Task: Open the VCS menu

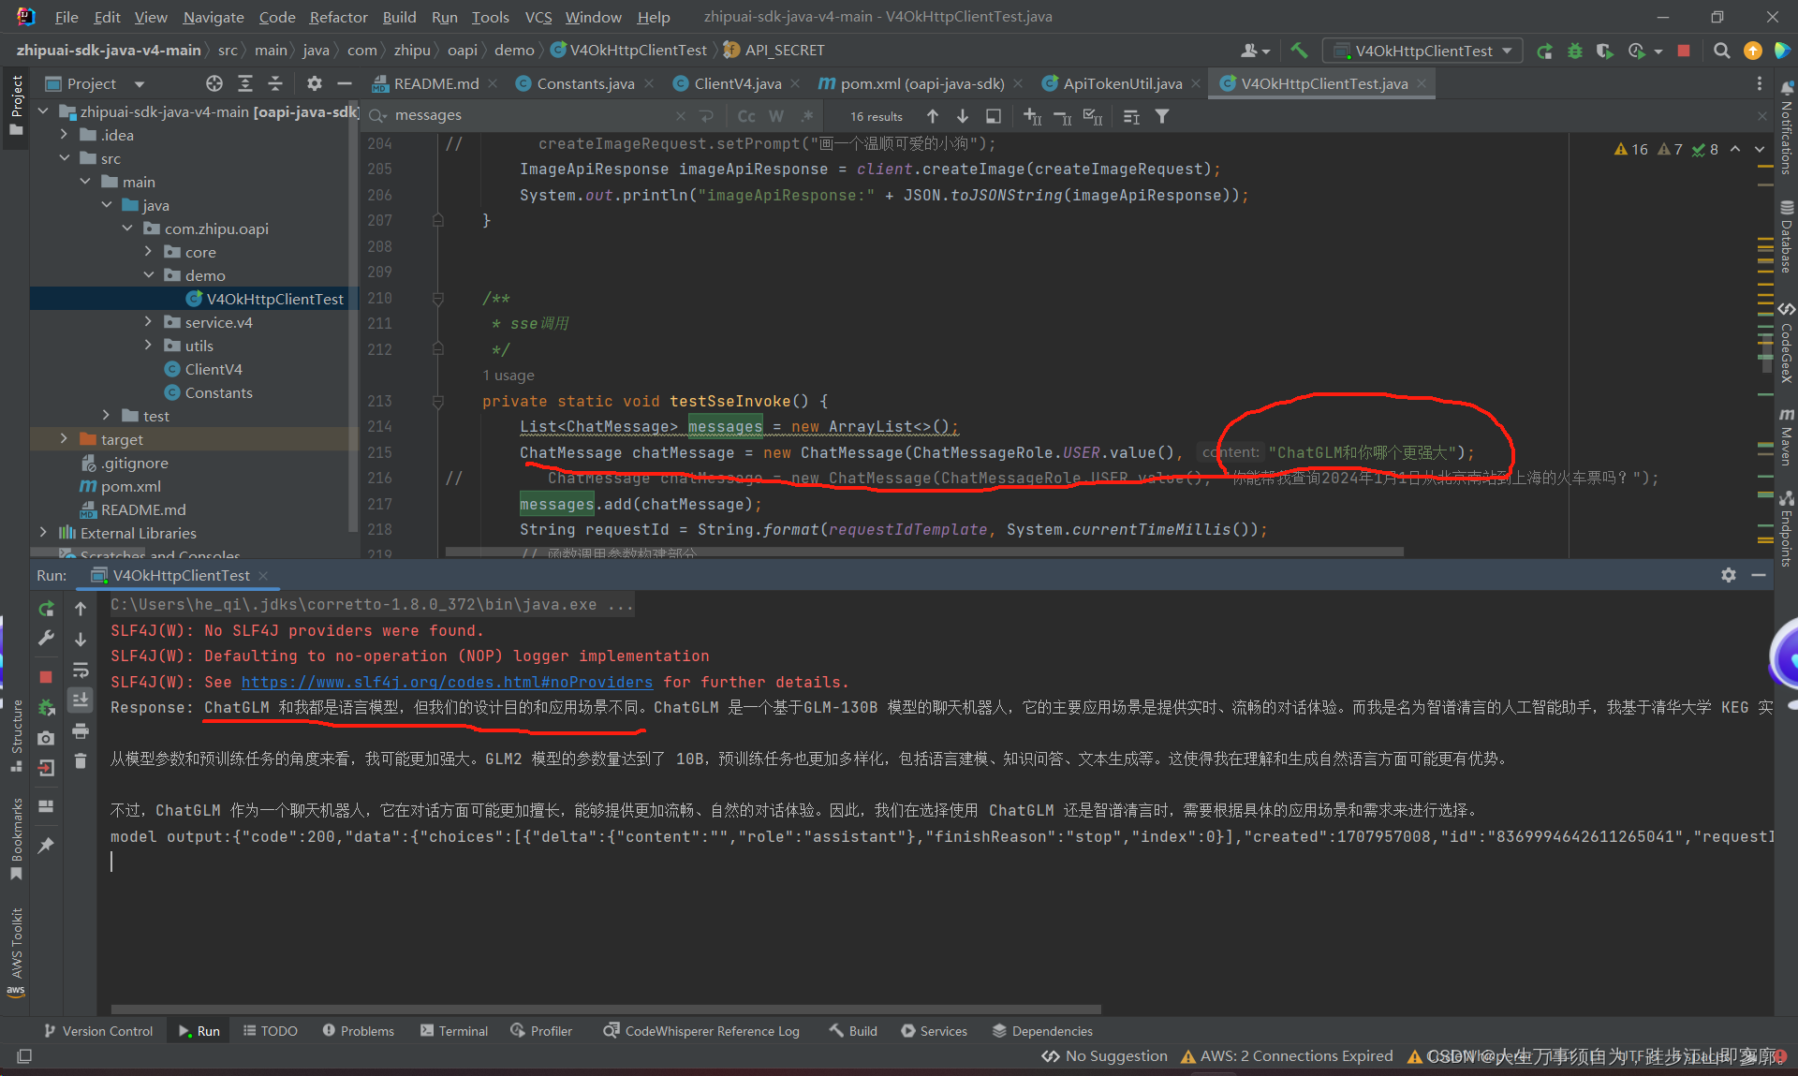Action: [538, 17]
